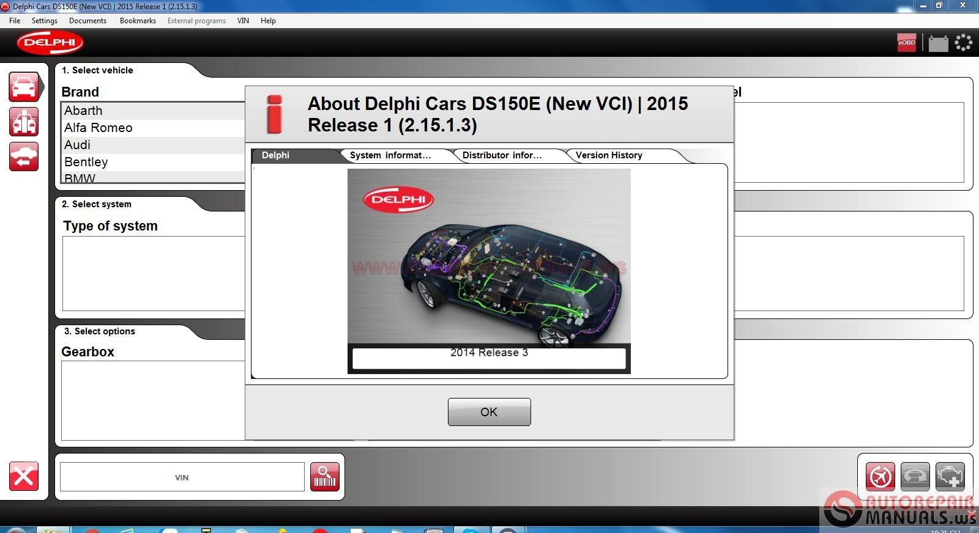Click the red info icon in About dialog
The width and height of the screenshot is (979, 533).
coord(275,114)
